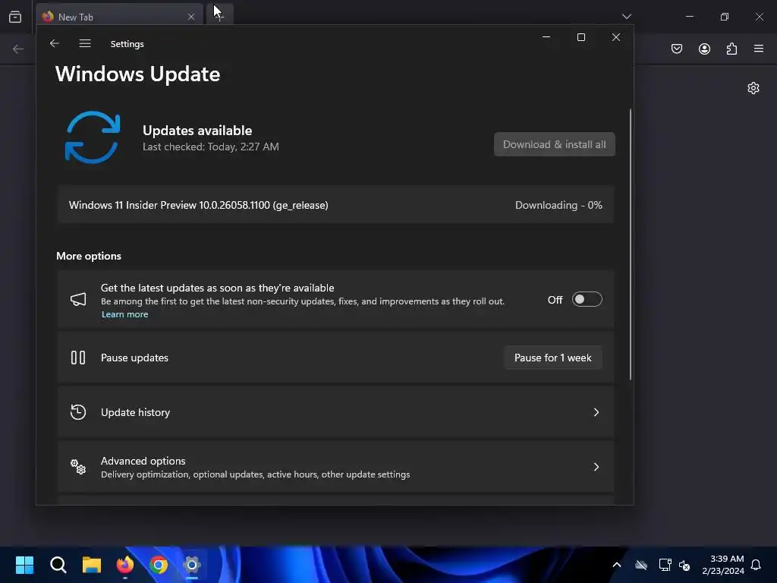The height and width of the screenshot is (583, 777).
Task: Click the Windows Update page title
Action: (138, 74)
